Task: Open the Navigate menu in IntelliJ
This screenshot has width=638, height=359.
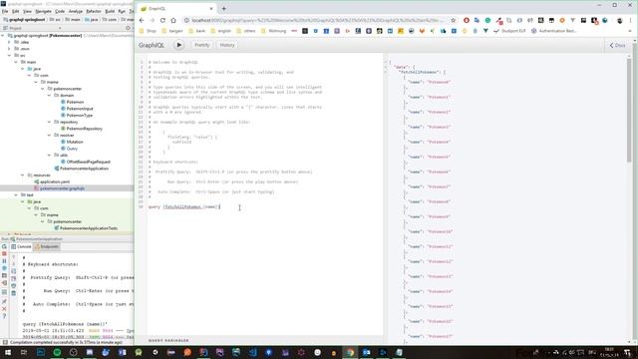Action: coord(43,11)
